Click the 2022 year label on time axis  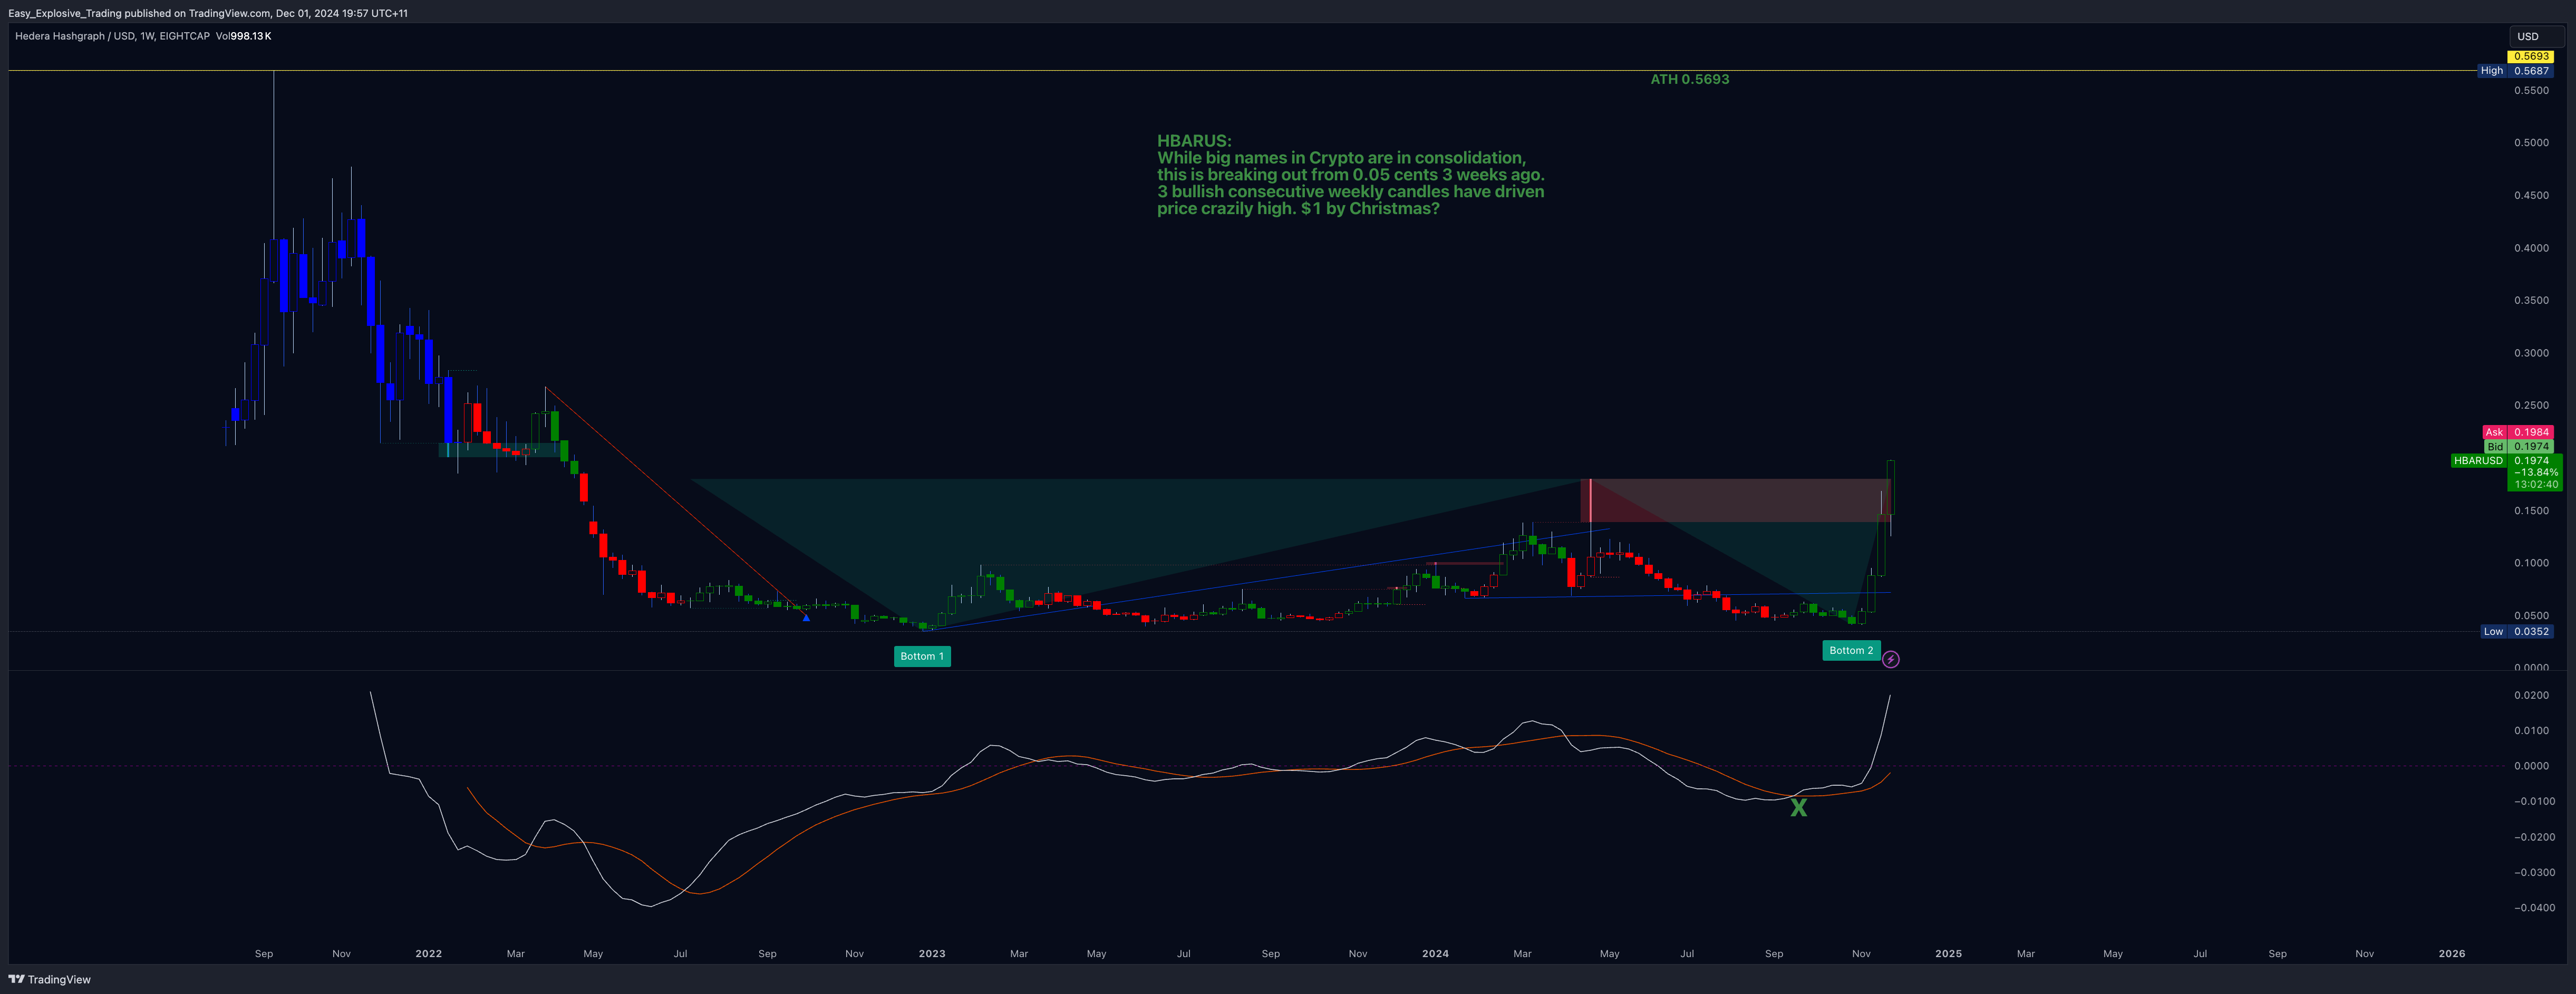(x=428, y=953)
